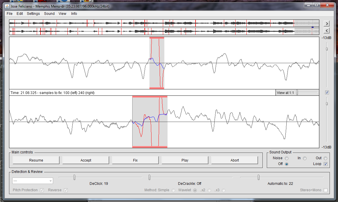Open the File menu
This screenshot has height=202, width=338.
coord(9,14)
